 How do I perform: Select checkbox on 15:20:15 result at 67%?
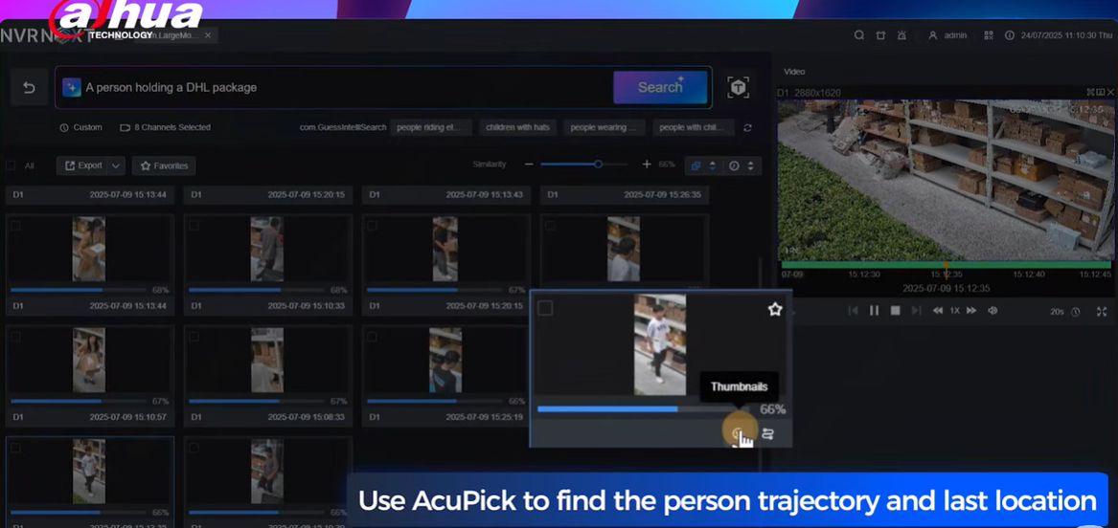373,226
